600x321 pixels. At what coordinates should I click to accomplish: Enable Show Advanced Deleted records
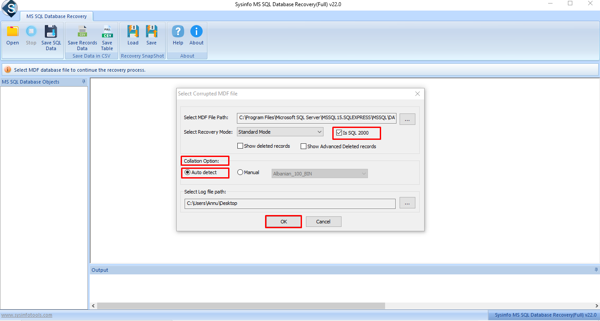303,146
